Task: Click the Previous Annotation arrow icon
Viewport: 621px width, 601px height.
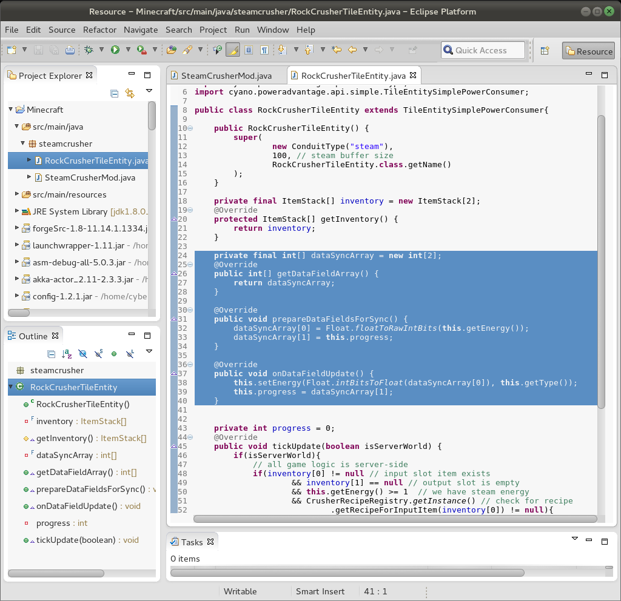Action: (309, 50)
